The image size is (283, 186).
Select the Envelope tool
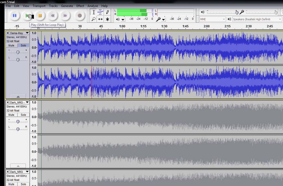100,12
